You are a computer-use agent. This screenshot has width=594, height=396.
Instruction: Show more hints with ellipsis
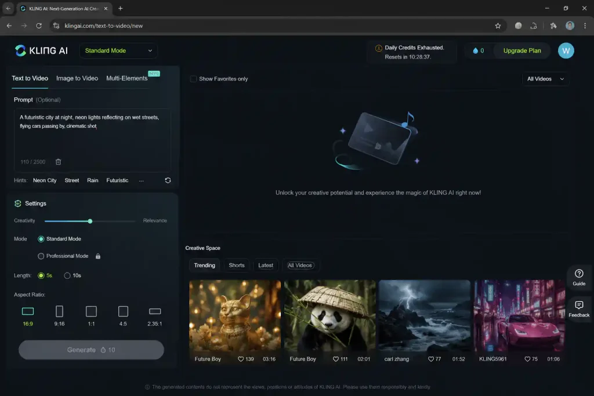click(x=142, y=180)
